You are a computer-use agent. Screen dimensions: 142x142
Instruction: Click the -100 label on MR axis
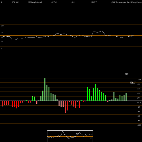[x=139, y=125]
